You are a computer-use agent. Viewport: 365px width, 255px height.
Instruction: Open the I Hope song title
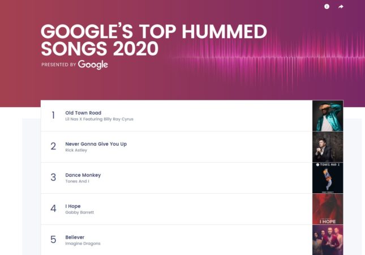(x=73, y=206)
